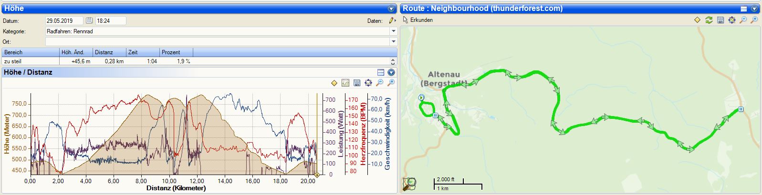Image resolution: width=762 pixels, height=195 pixels.
Task: Click the pause marker at route end
Action: [741, 109]
